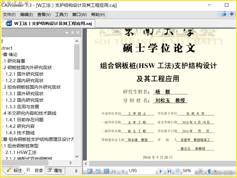Open outline entry 1.2.1 国外研究现状
237x178 pixels.
tap(25, 74)
